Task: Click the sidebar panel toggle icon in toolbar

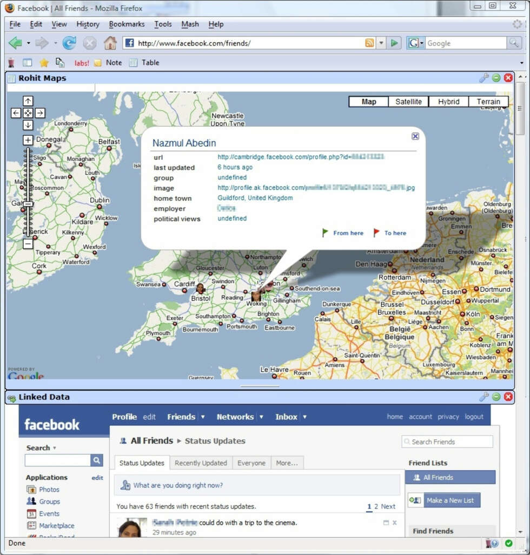Action: coord(27,63)
